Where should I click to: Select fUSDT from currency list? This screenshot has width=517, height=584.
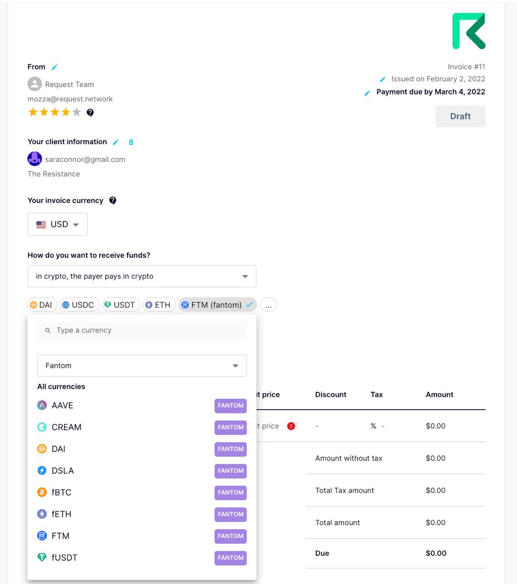tap(142, 558)
